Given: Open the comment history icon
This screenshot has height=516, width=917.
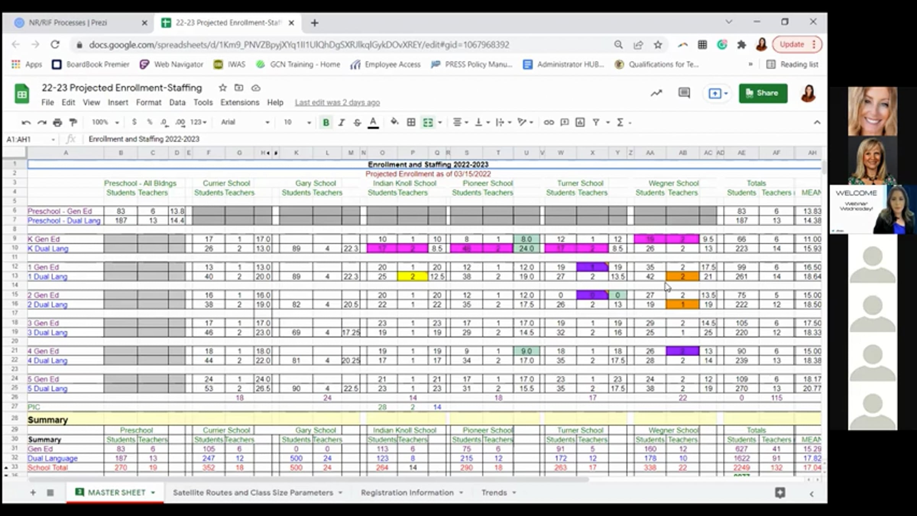Looking at the screenshot, I should click(x=684, y=93).
